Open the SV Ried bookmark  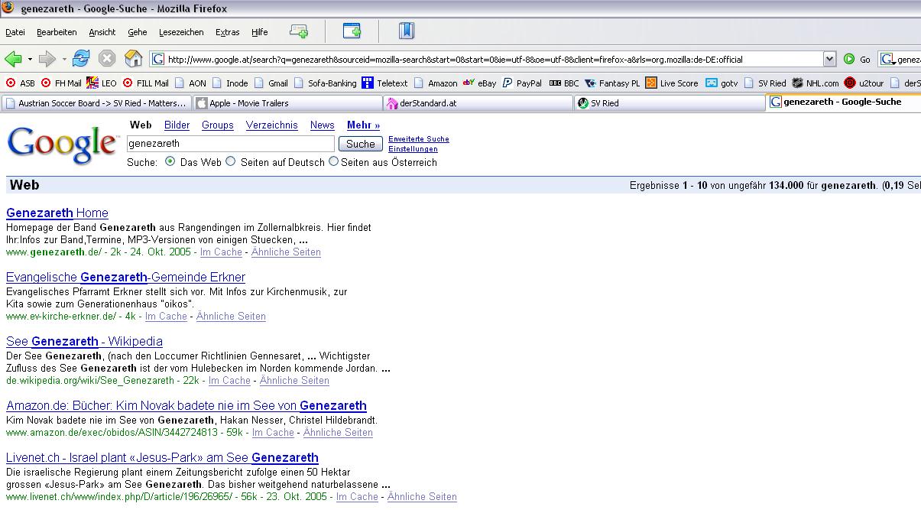coord(765,83)
